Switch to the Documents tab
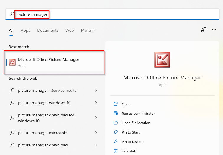 [48, 30]
